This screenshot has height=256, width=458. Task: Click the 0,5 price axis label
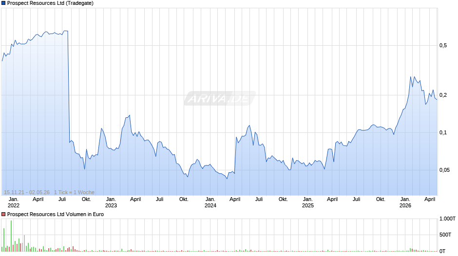pos(443,46)
